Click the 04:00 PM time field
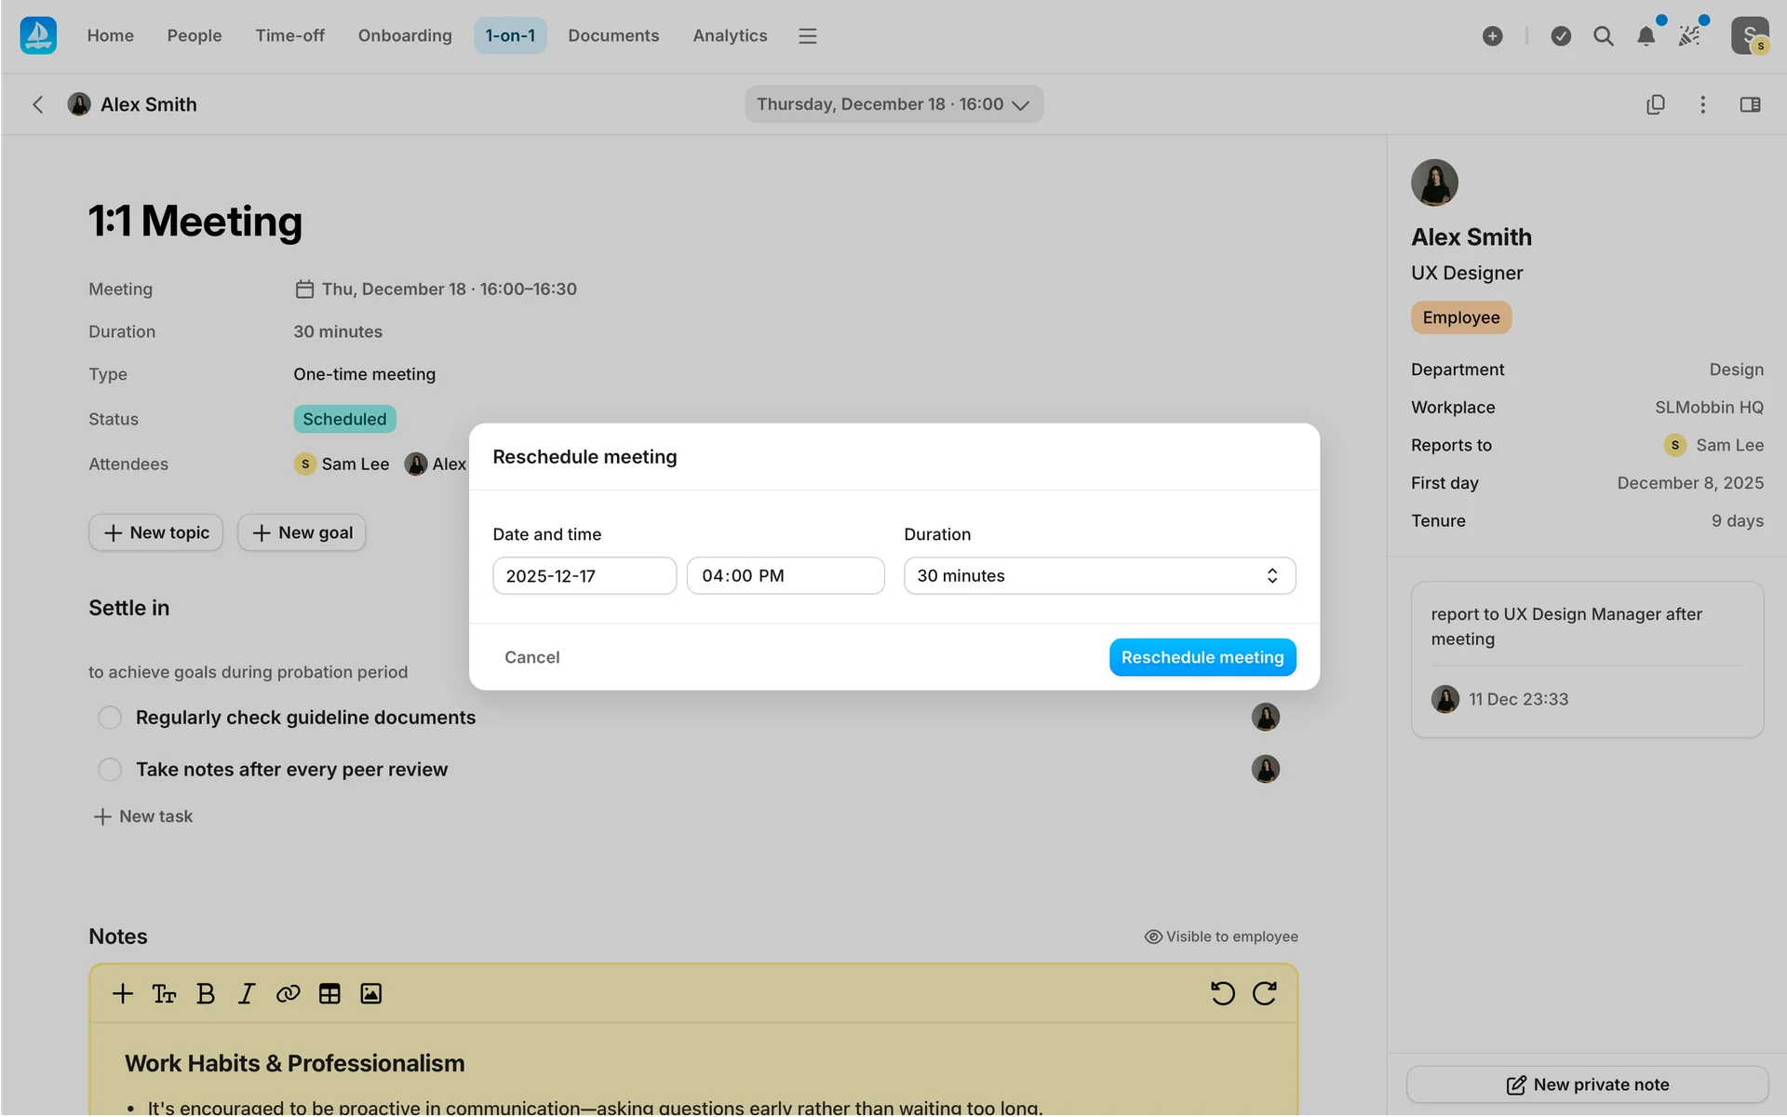Image resolution: width=1787 pixels, height=1117 pixels. coord(785,575)
